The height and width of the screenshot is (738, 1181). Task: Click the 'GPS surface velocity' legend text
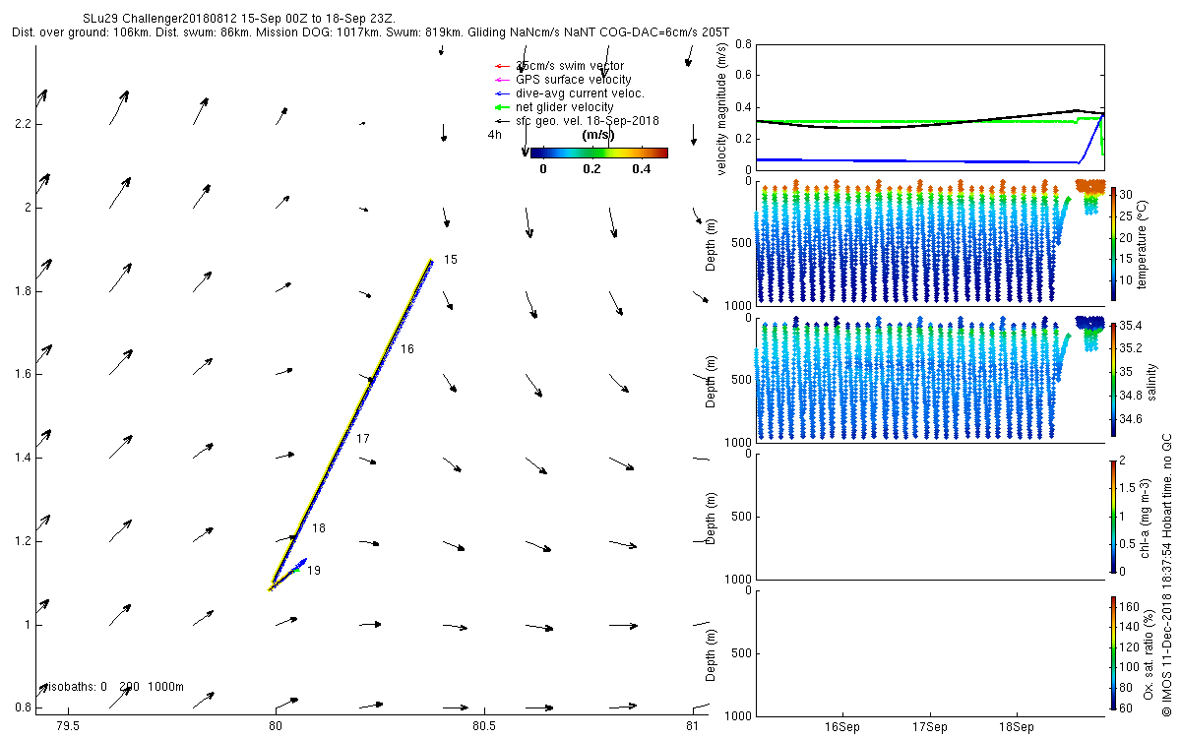pos(574,80)
